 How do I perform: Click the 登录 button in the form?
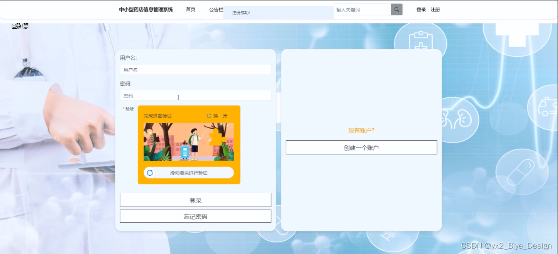[x=196, y=200]
